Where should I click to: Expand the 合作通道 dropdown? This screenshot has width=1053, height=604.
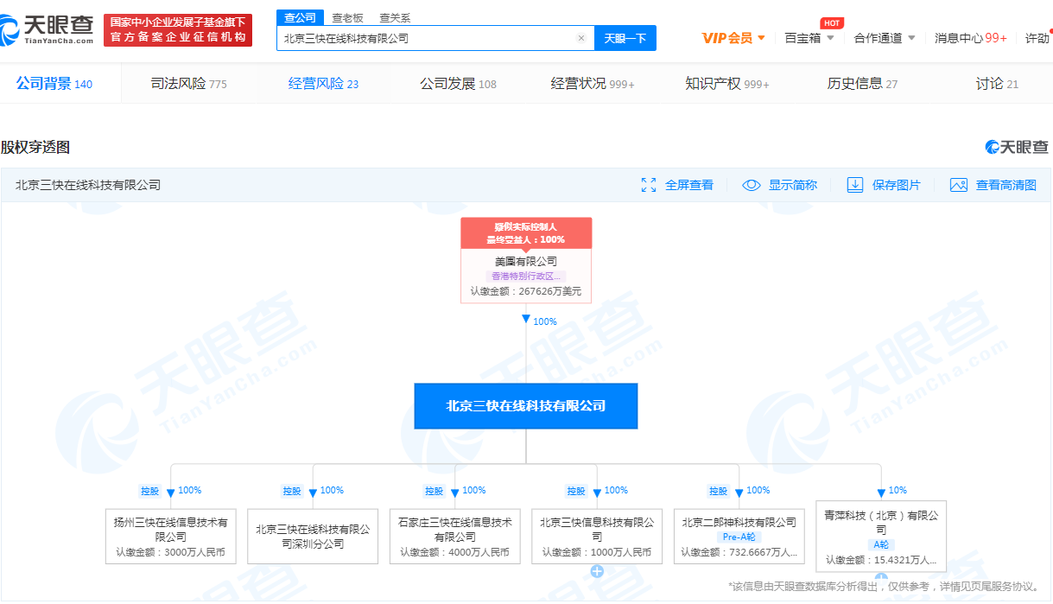pos(885,38)
